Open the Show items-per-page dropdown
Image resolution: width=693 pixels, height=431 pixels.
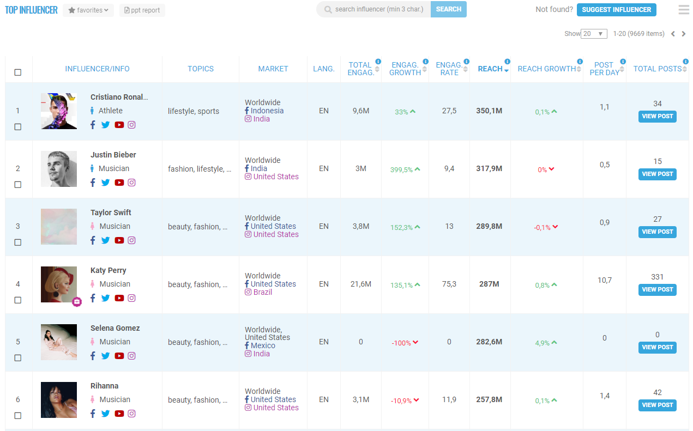(594, 34)
